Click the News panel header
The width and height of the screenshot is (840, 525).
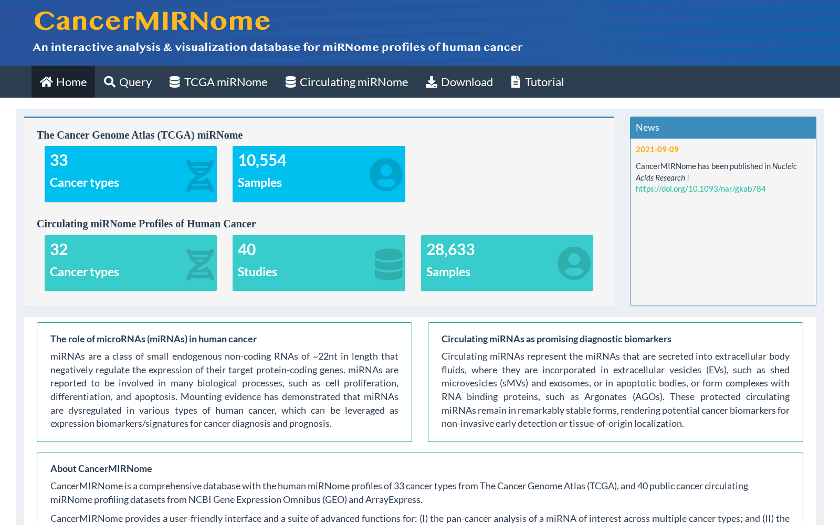pos(723,128)
